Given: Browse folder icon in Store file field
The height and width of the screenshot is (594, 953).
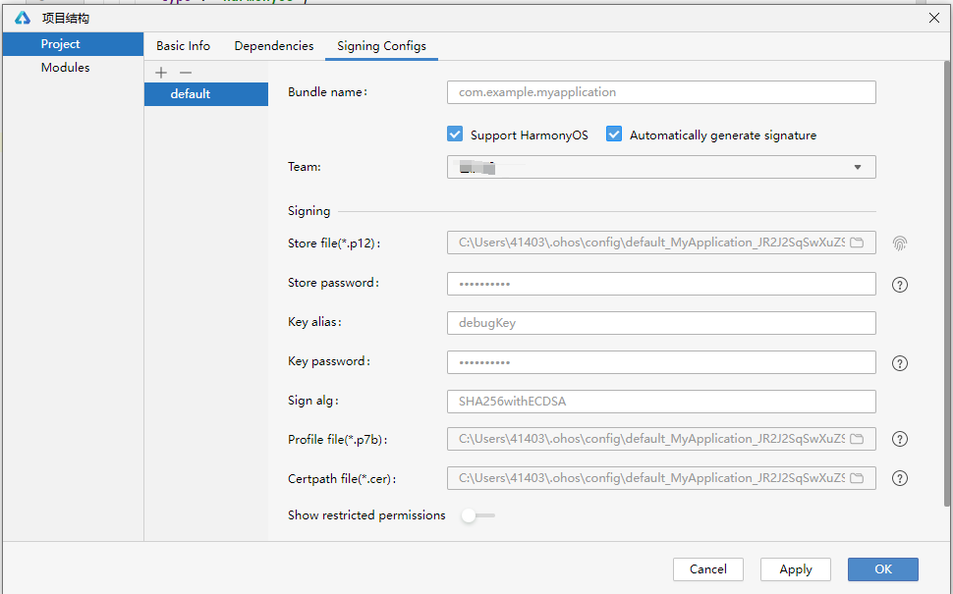Looking at the screenshot, I should 857,243.
